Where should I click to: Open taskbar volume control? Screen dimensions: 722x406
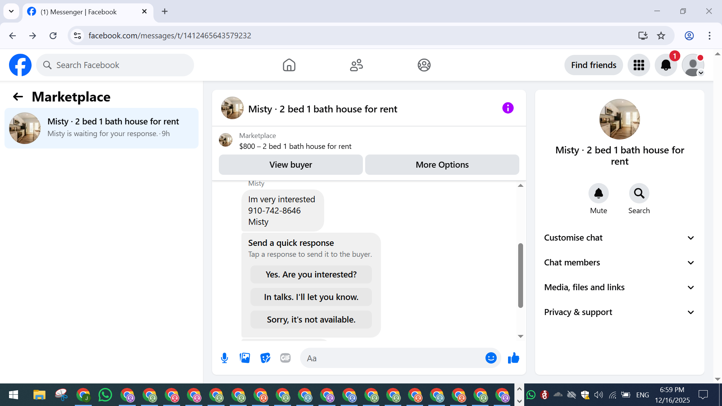coord(598,395)
